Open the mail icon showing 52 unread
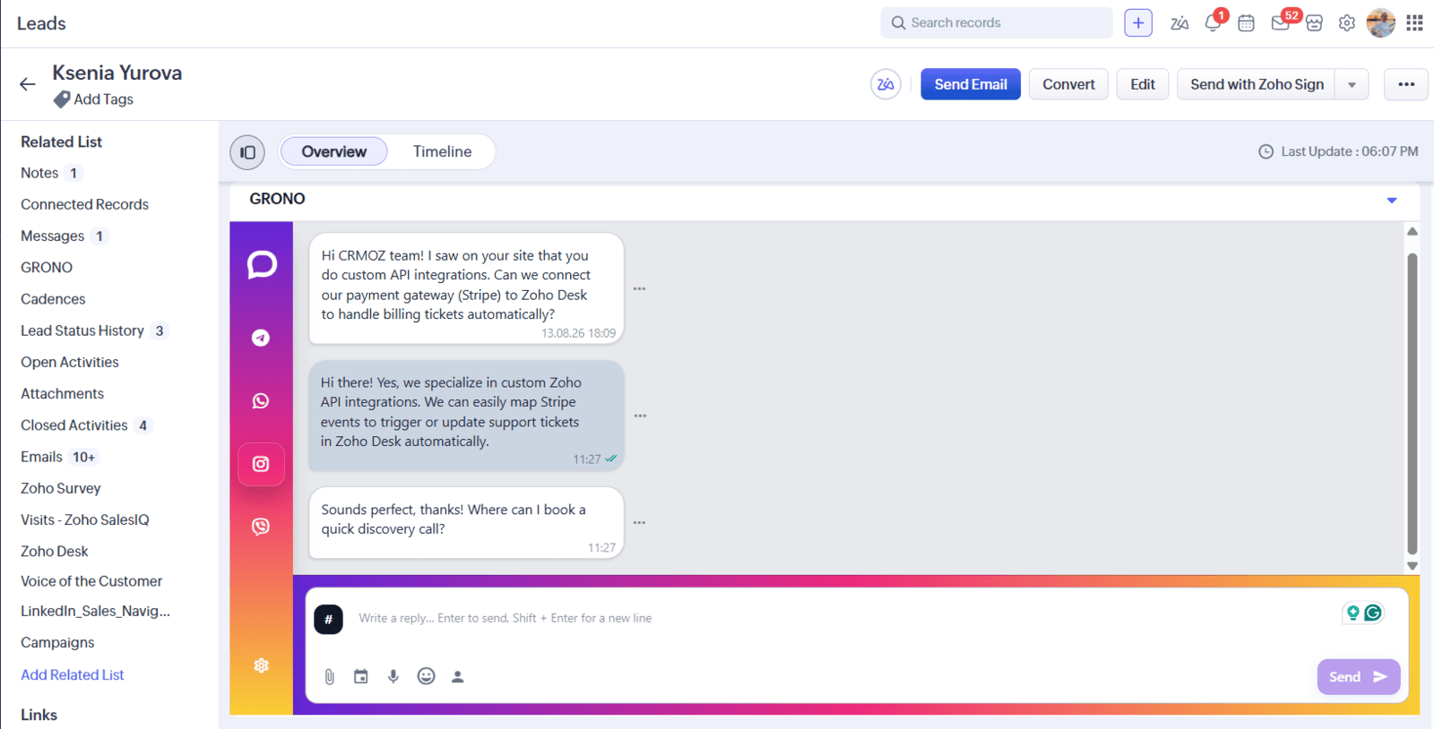The height and width of the screenshot is (729, 1434). pyautogui.click(x=1280, y=23)
